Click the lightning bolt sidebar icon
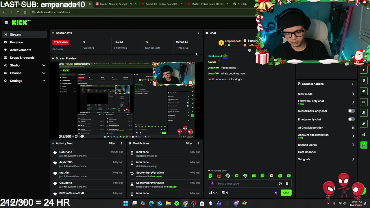This screenshot has width=370, height=208. click(x=364, y=70)
